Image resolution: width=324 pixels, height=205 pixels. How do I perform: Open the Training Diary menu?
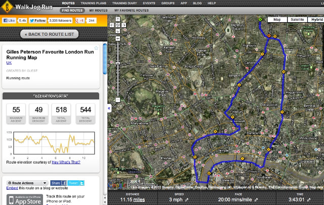pos(125,4)
